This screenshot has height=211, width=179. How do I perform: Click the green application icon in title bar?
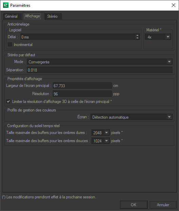pos(6,5)
